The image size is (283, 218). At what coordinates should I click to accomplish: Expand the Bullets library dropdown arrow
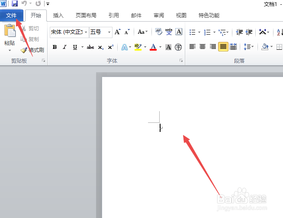tap(199, 32)
